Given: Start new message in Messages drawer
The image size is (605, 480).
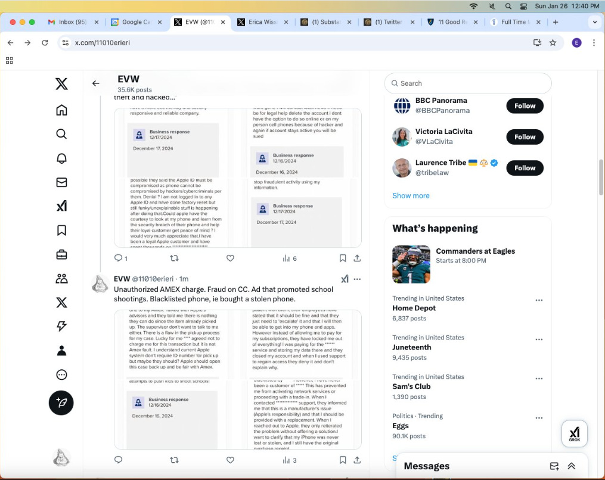Looking at the screenshot, I should pos(554,466).
